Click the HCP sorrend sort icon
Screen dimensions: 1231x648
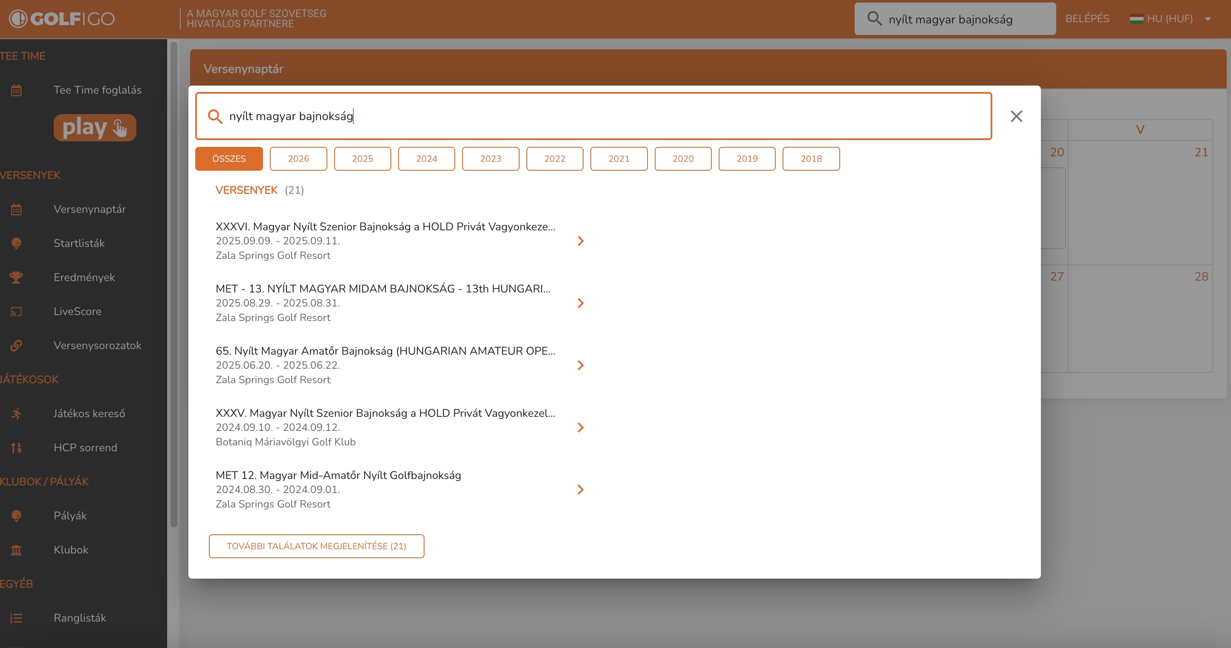pos(16,447)
